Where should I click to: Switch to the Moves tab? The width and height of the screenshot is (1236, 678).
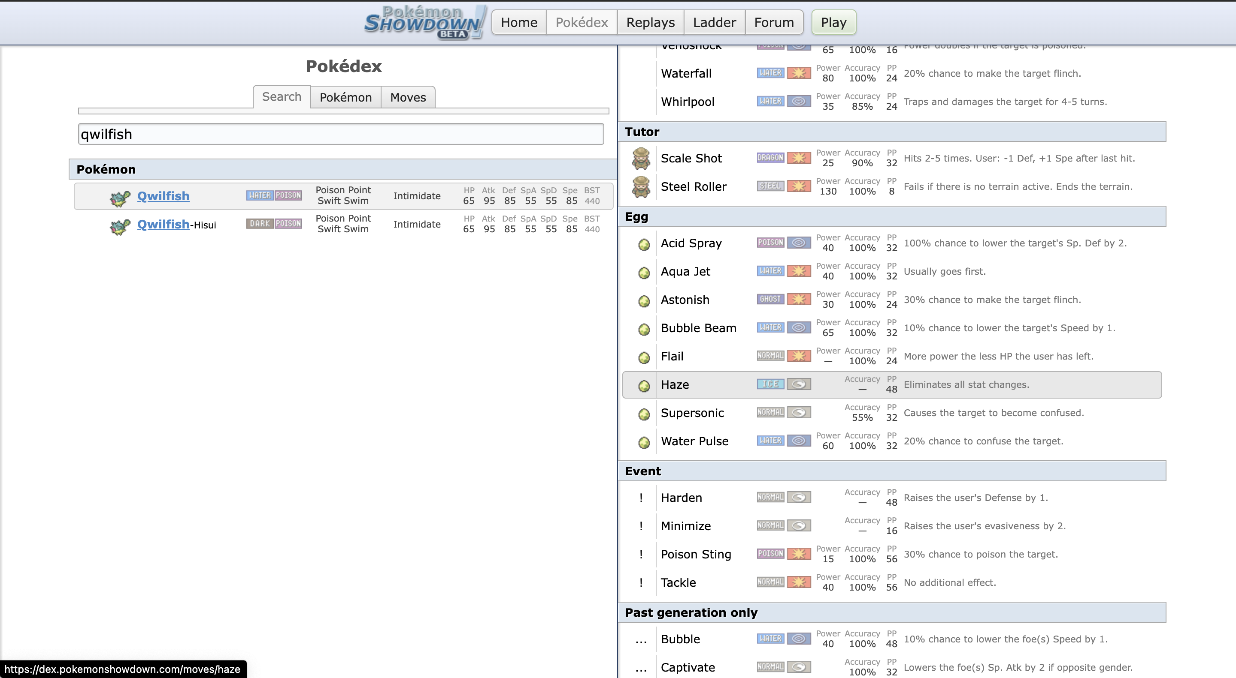click(x=408, y=97)
